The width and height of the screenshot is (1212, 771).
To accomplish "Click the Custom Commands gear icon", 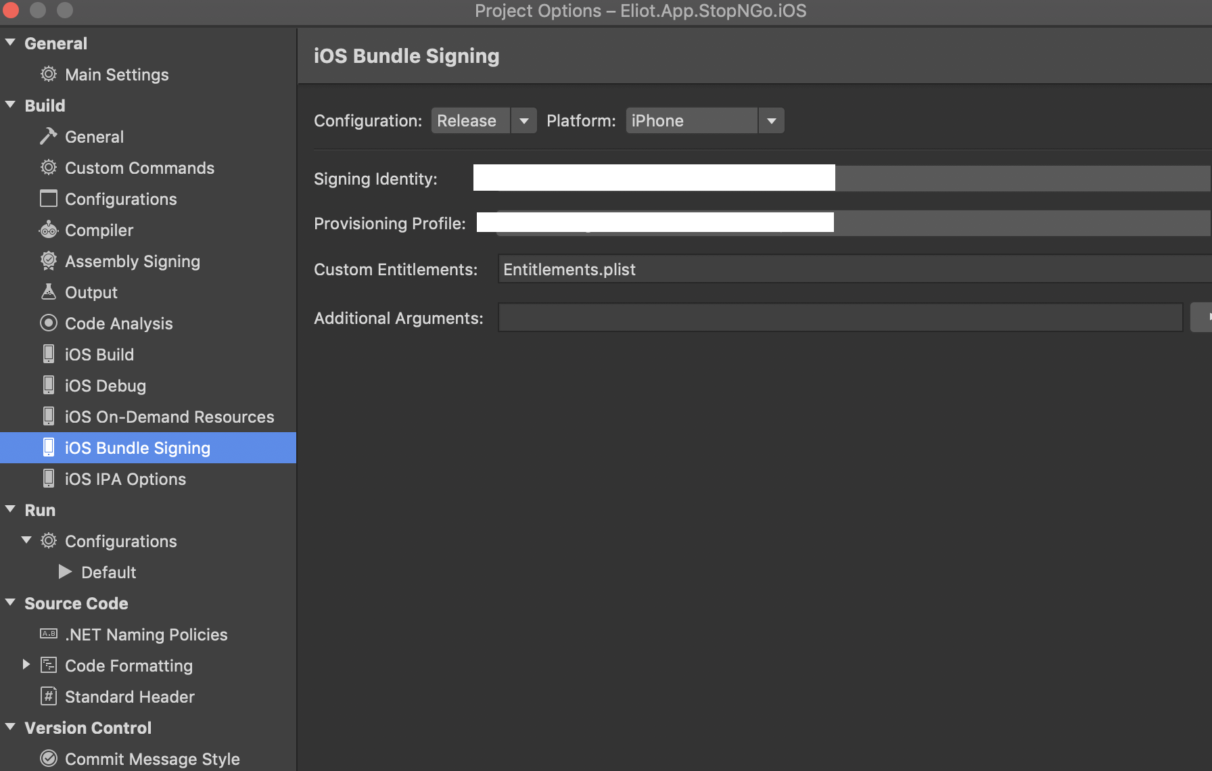I will pos(49,168).
